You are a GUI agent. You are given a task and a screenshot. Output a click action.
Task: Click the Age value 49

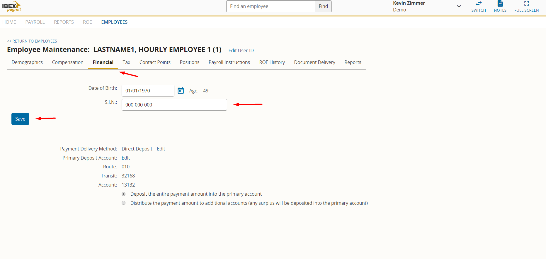206,91
